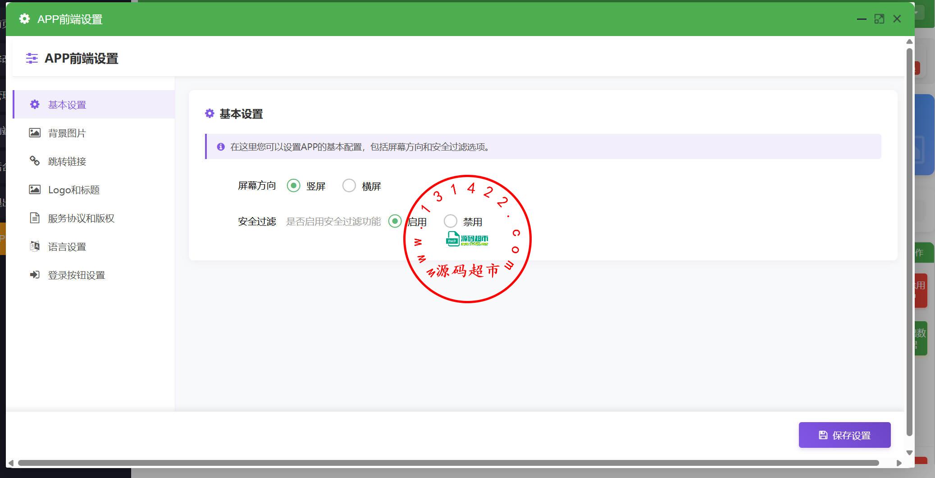This screenshot has height=478, width=935.
Task: Click the gear icon in the green title bar
Action: point(25,18)
